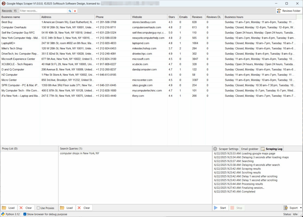Sort by the Stars column header
303x217 pixels.
pyautogui.click(x=173, y=17)
